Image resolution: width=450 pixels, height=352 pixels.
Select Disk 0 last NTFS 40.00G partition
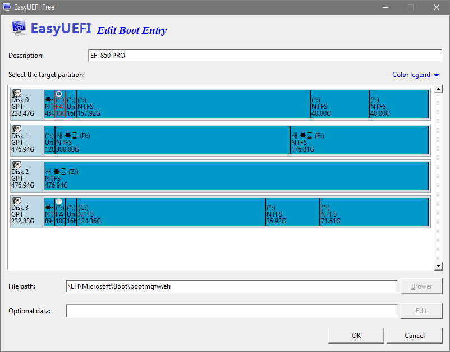(x=399, y=104)
